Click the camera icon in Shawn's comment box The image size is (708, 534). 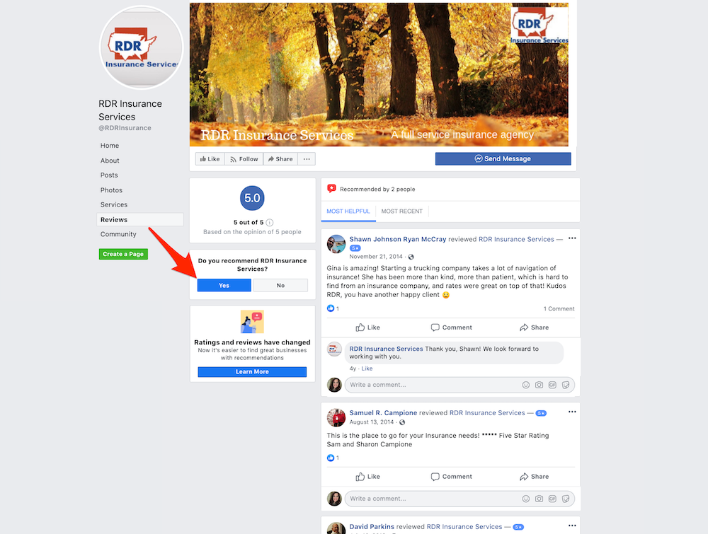click(539, 385)
